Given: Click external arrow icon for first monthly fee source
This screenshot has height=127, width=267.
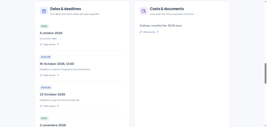Looking at the screenshot, I should click(58, 106).
